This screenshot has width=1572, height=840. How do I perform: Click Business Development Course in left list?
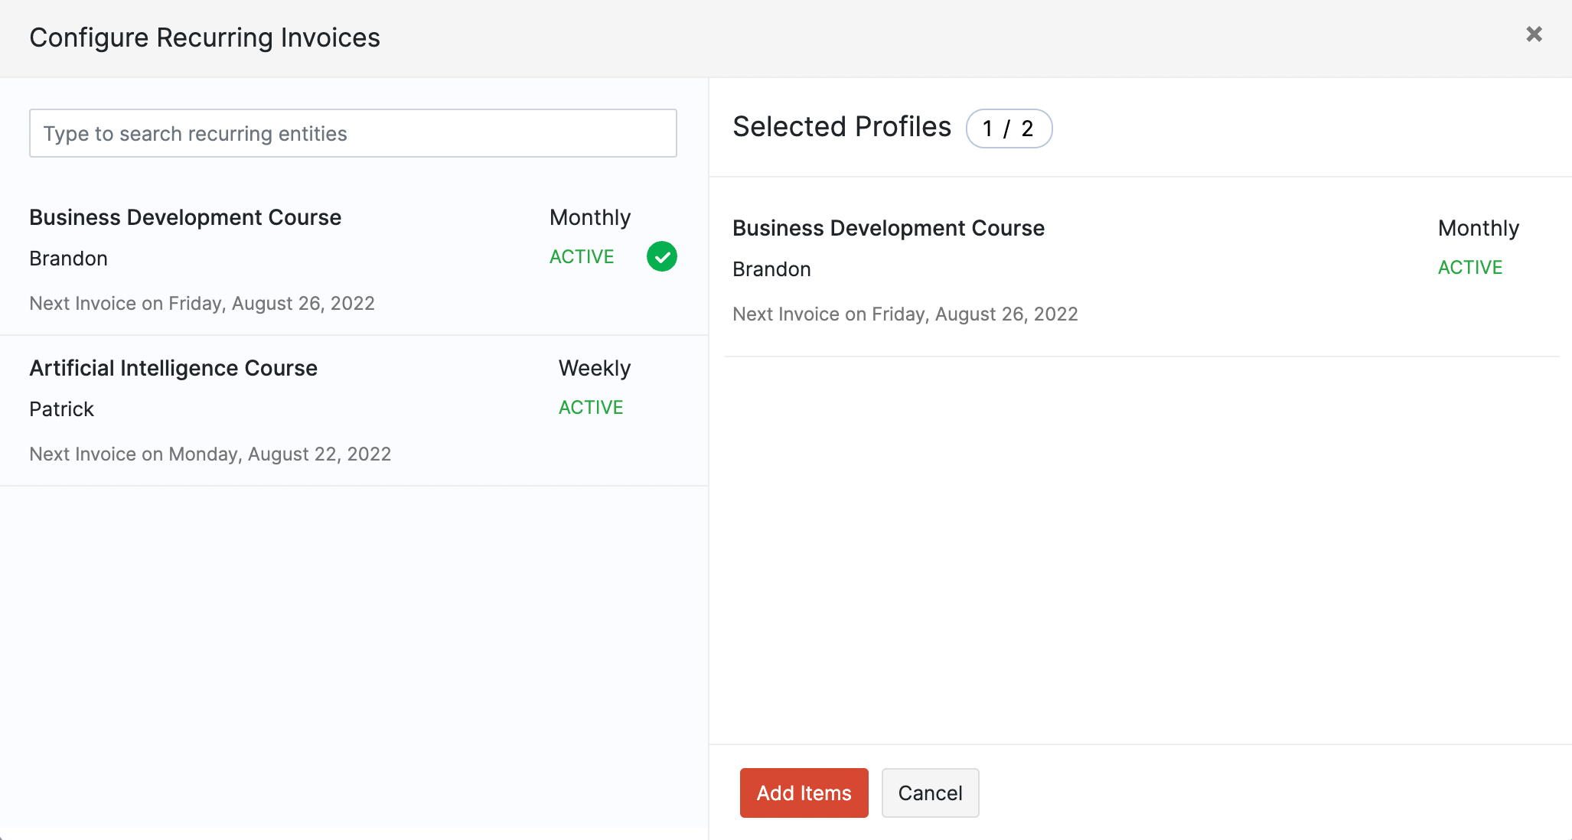pos(185,218)
